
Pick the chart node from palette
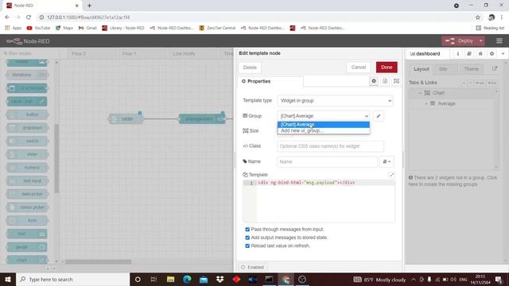27,260
